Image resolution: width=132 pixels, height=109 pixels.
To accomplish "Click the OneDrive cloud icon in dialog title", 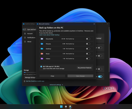I will point(37,24).
